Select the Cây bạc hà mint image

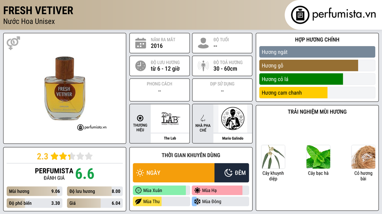318,157
